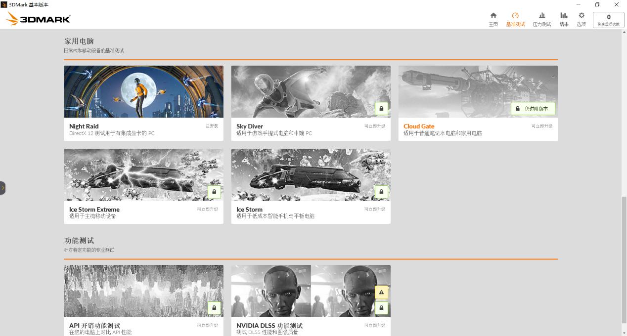Click the lock icon on API overhead test

point(214,308)
